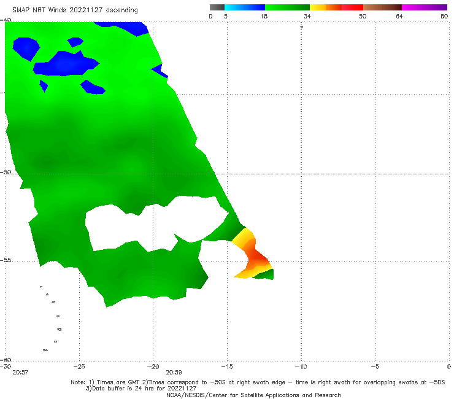Click the color bar label '64'
The height and width of the screenshot is (399, 454).
coord(399,16)
